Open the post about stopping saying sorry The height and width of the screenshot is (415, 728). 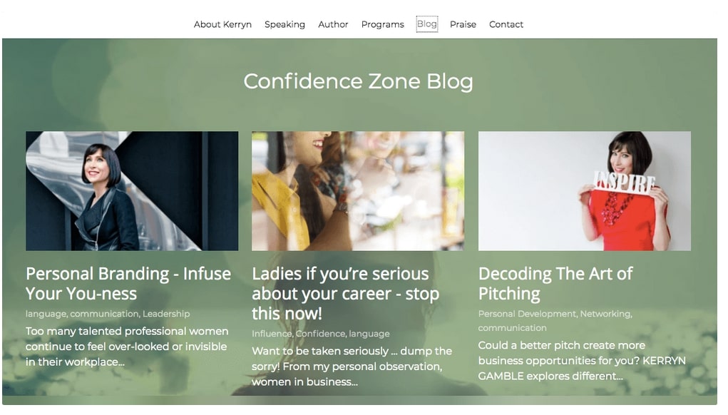tap(346, 293)
